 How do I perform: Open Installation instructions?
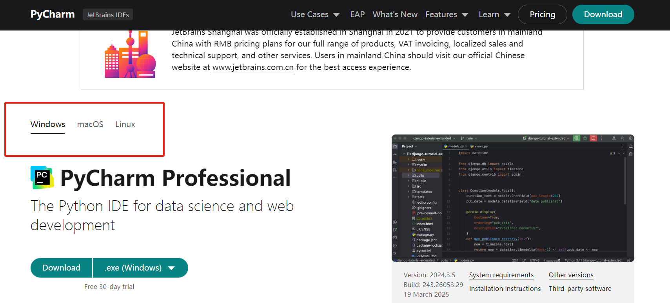click(505, 289)
